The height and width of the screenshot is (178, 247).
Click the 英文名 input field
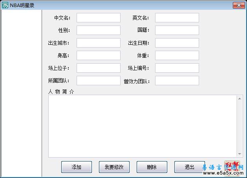(x=177, y=18)
